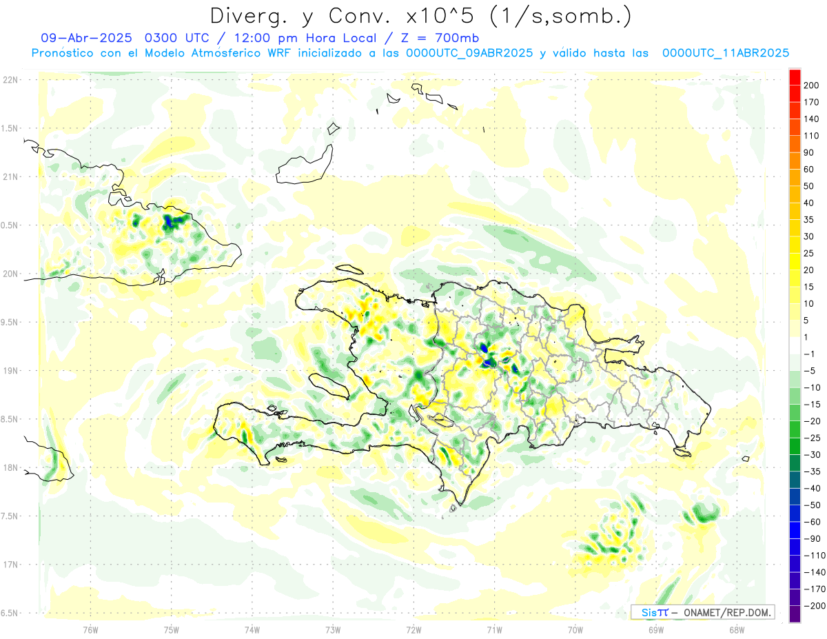
Task: Click the '75W' longitude label
Action: 171,629
